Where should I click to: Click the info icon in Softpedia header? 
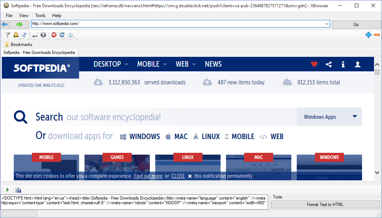343,64
